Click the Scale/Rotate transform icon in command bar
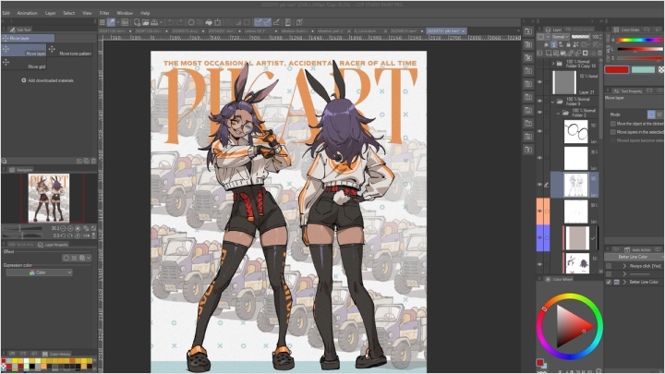Screen dimensions: 665x374 coord(218,22)
